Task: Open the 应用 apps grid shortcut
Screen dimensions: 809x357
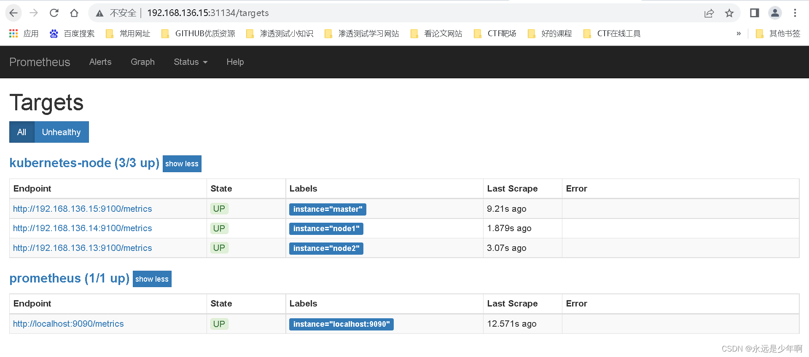Action: coord(24,34)
